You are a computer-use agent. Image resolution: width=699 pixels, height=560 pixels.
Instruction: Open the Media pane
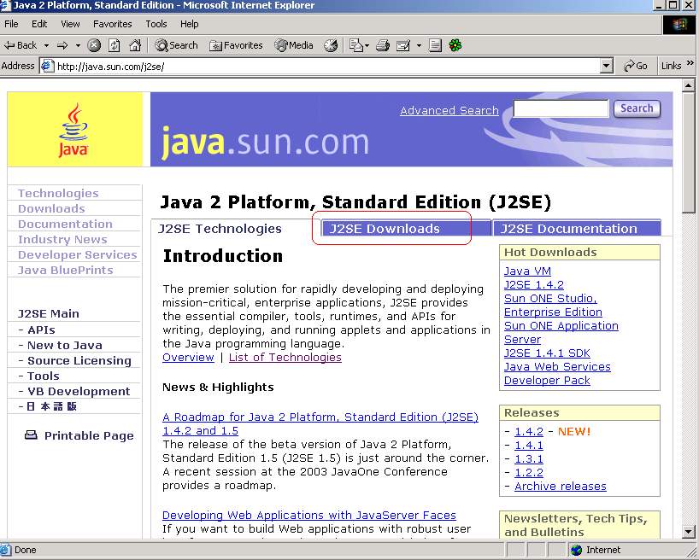(294, 45)
